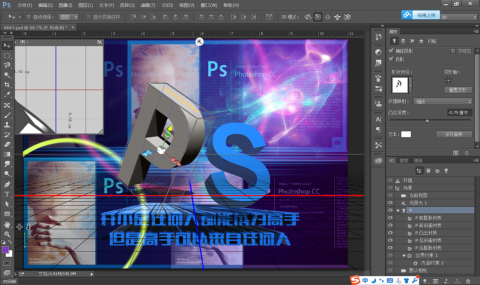Click the 凸出深度 slider handle
The image size is (480, 285).
(x=427, y=121)
